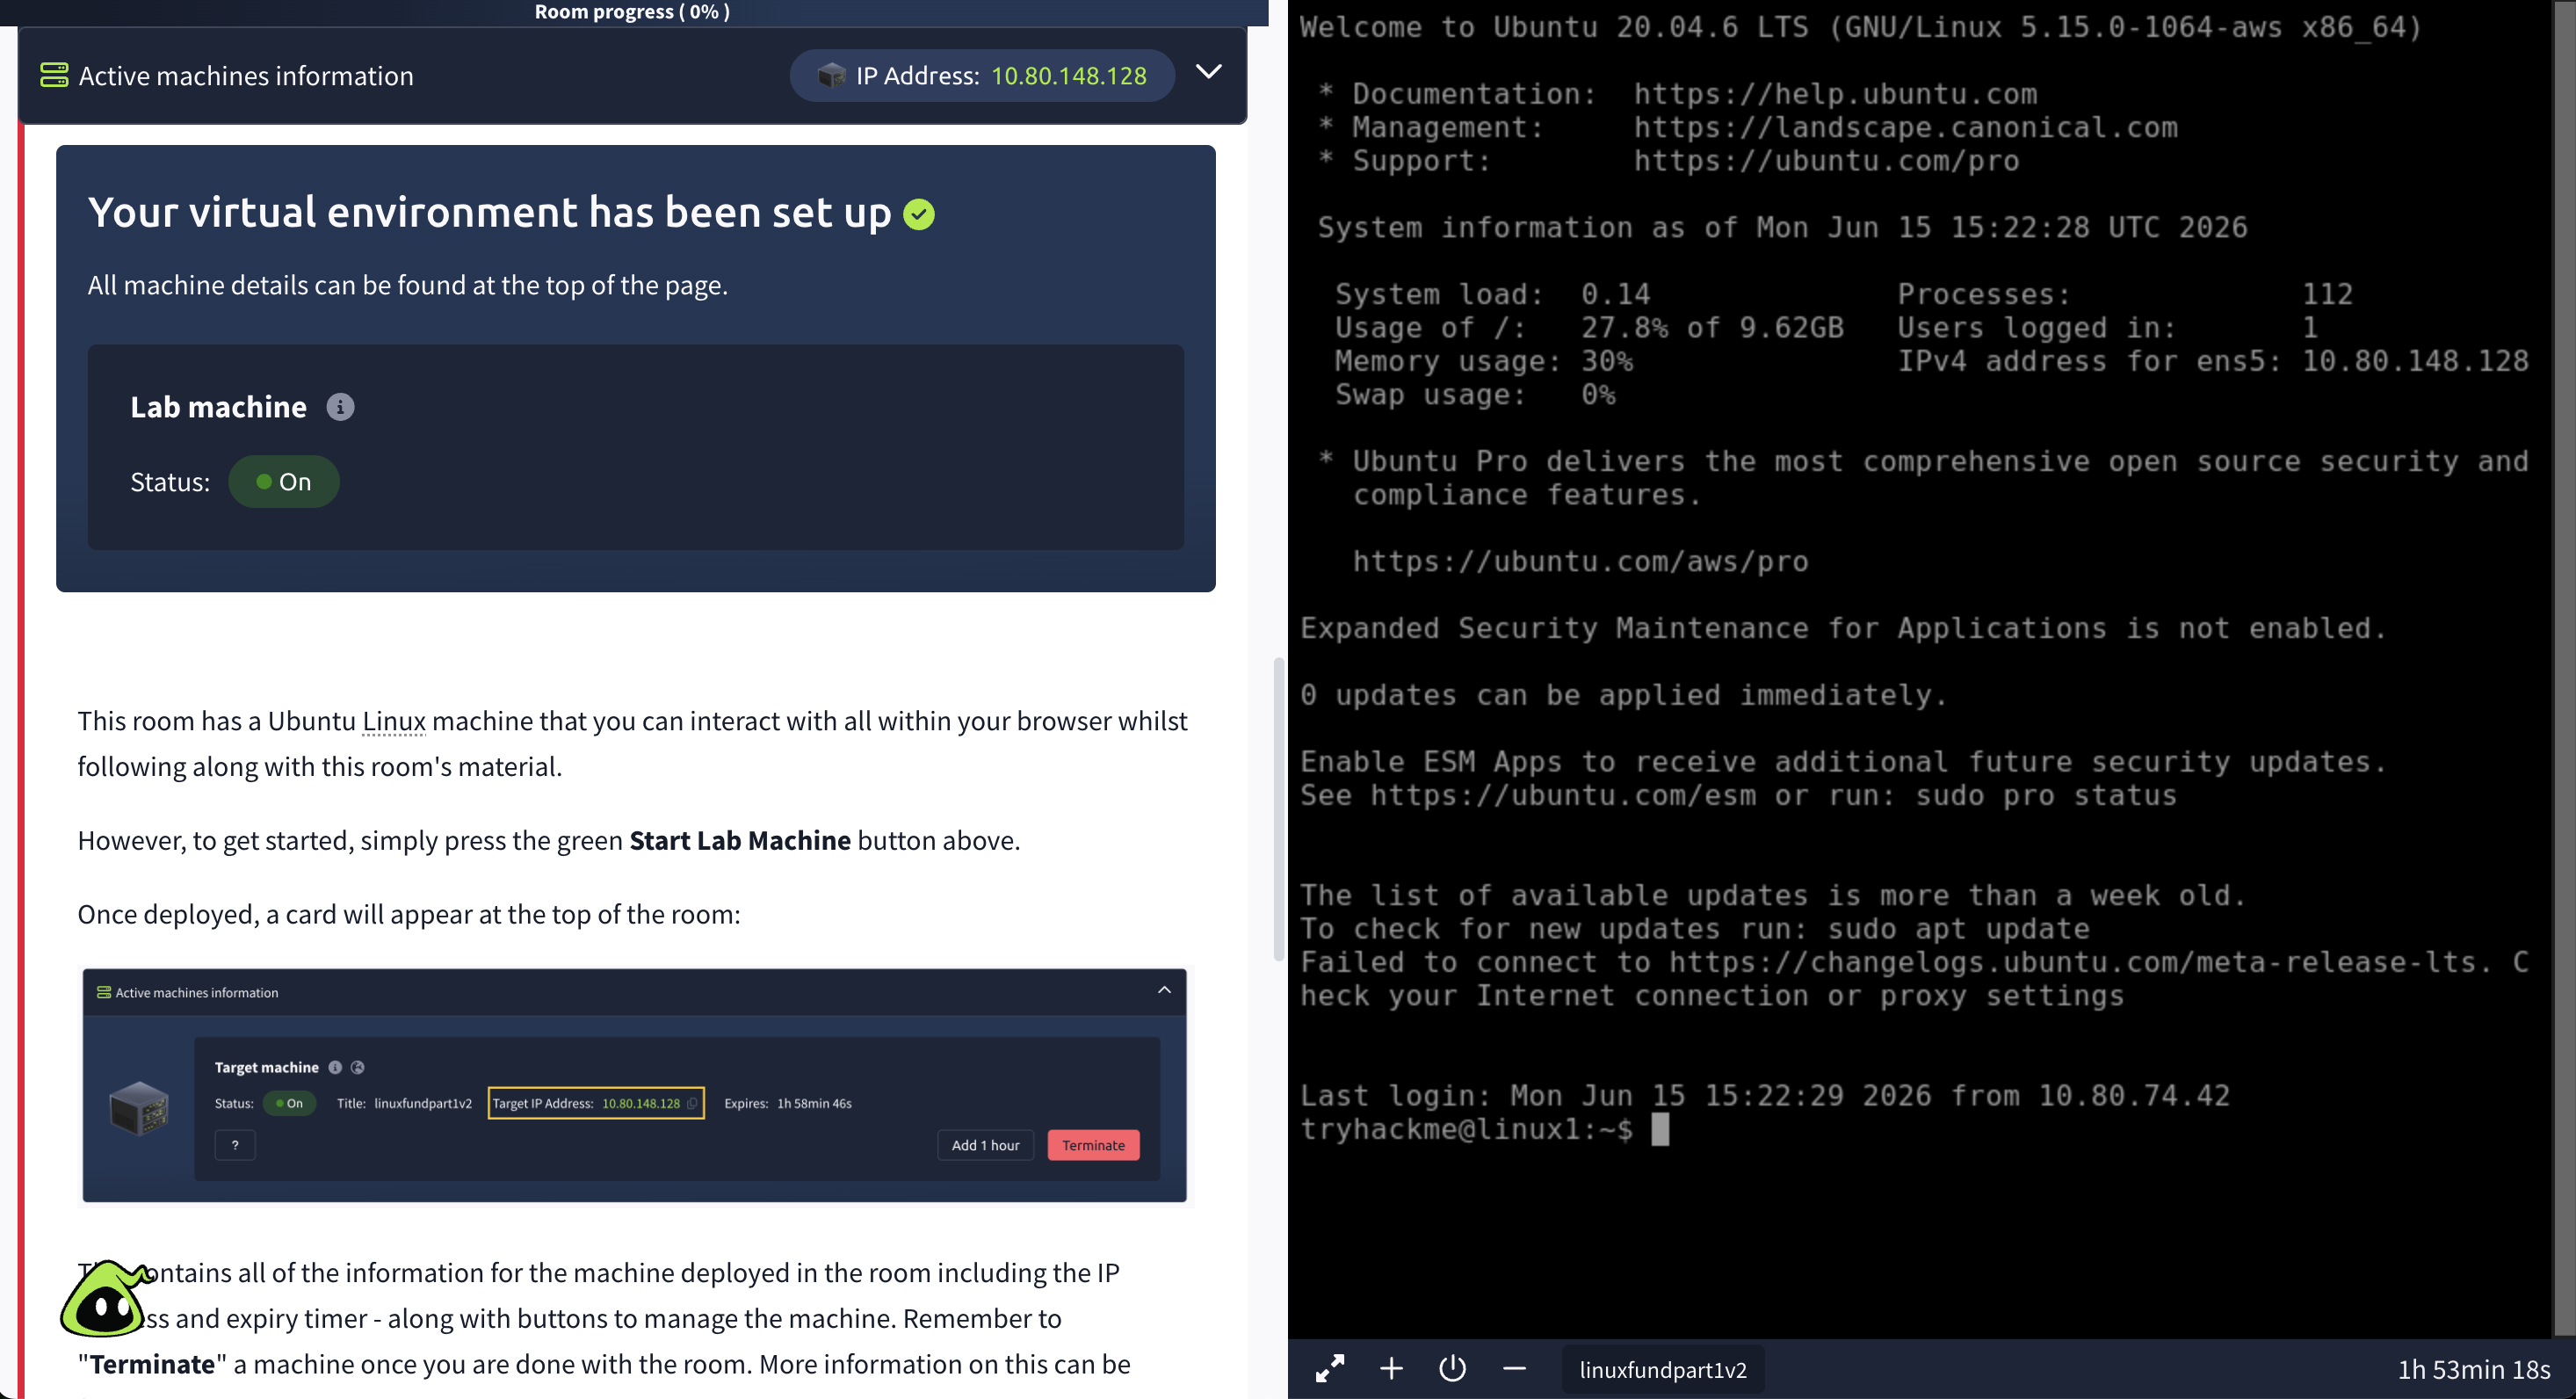Click the 1h 53min 18s timer
The image size is (2576, 1399).
coord(2473,1370)
